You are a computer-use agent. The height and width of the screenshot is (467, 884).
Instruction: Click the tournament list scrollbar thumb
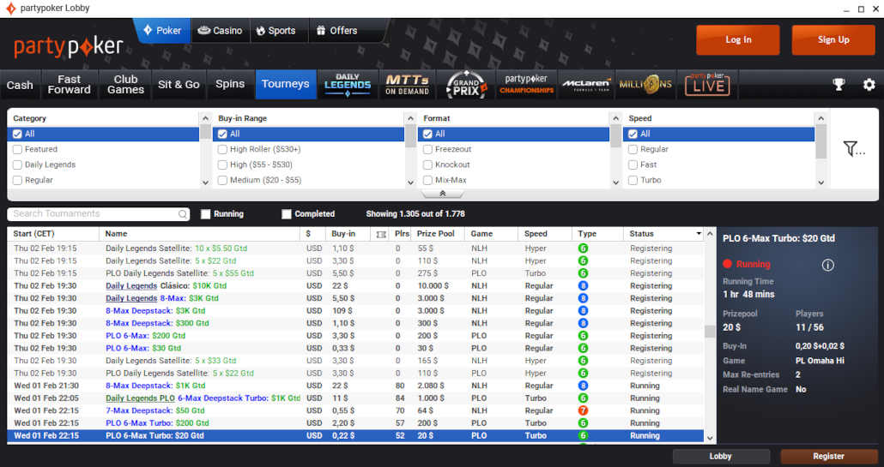710,331
